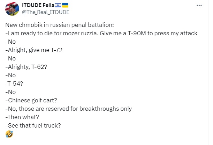Click the line requesting a T-90M tank

(x=101, y=33)
